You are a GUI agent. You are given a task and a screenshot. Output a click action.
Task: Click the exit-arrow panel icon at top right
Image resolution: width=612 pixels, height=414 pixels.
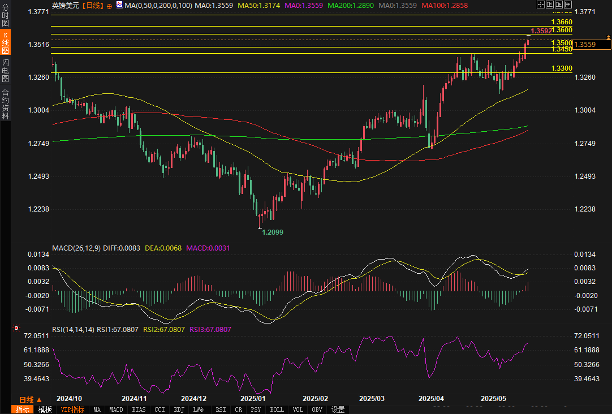click(x=567, y=5)
